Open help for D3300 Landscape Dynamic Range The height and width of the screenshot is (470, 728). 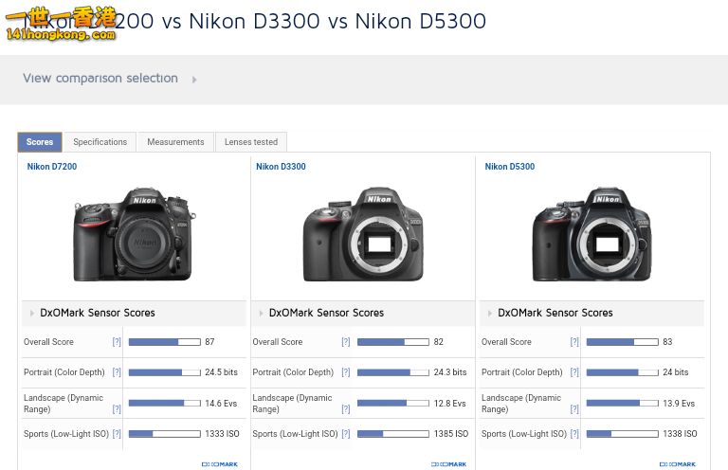345,408
